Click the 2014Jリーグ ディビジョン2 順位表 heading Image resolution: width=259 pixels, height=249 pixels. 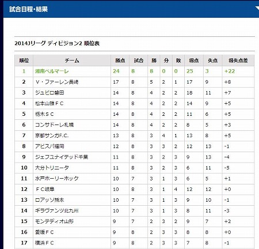point(57,43)
